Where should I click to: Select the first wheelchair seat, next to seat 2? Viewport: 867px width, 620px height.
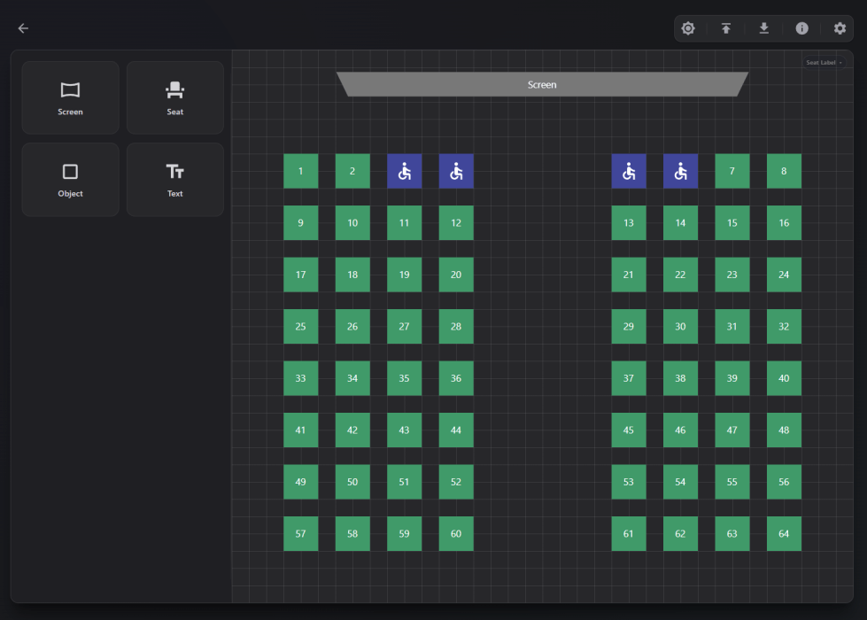(404, 171)
